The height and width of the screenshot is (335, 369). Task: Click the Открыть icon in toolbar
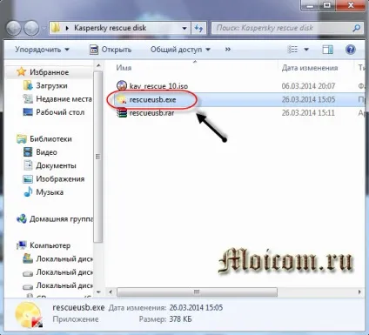(x=93, y=50)
